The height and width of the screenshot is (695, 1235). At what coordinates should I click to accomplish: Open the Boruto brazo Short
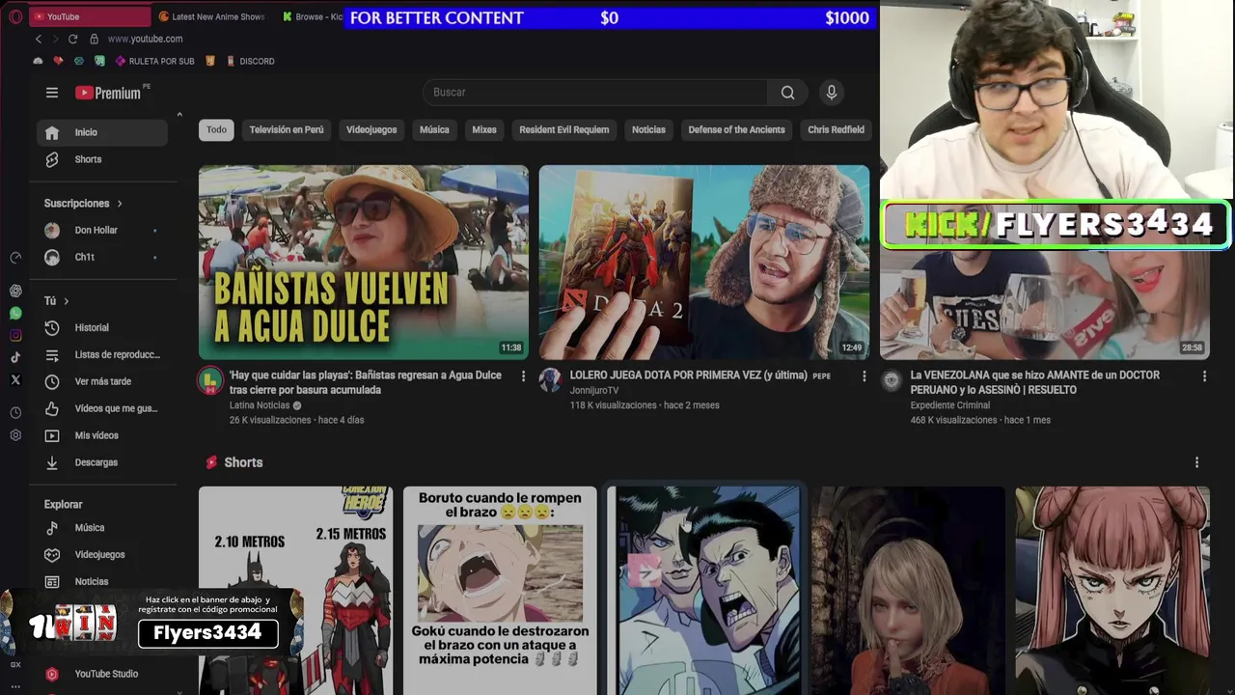pos(500,591)
